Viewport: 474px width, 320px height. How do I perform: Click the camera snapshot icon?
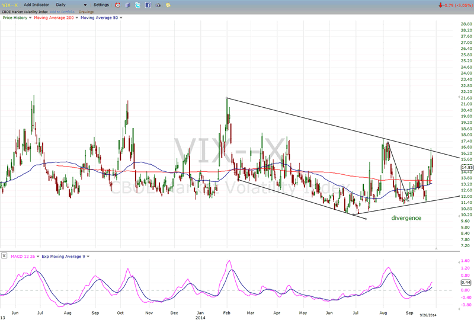pos(158,5)
